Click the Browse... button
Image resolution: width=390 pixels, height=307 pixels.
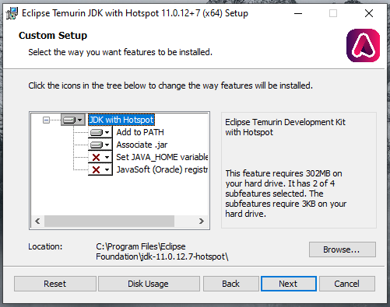343,249
